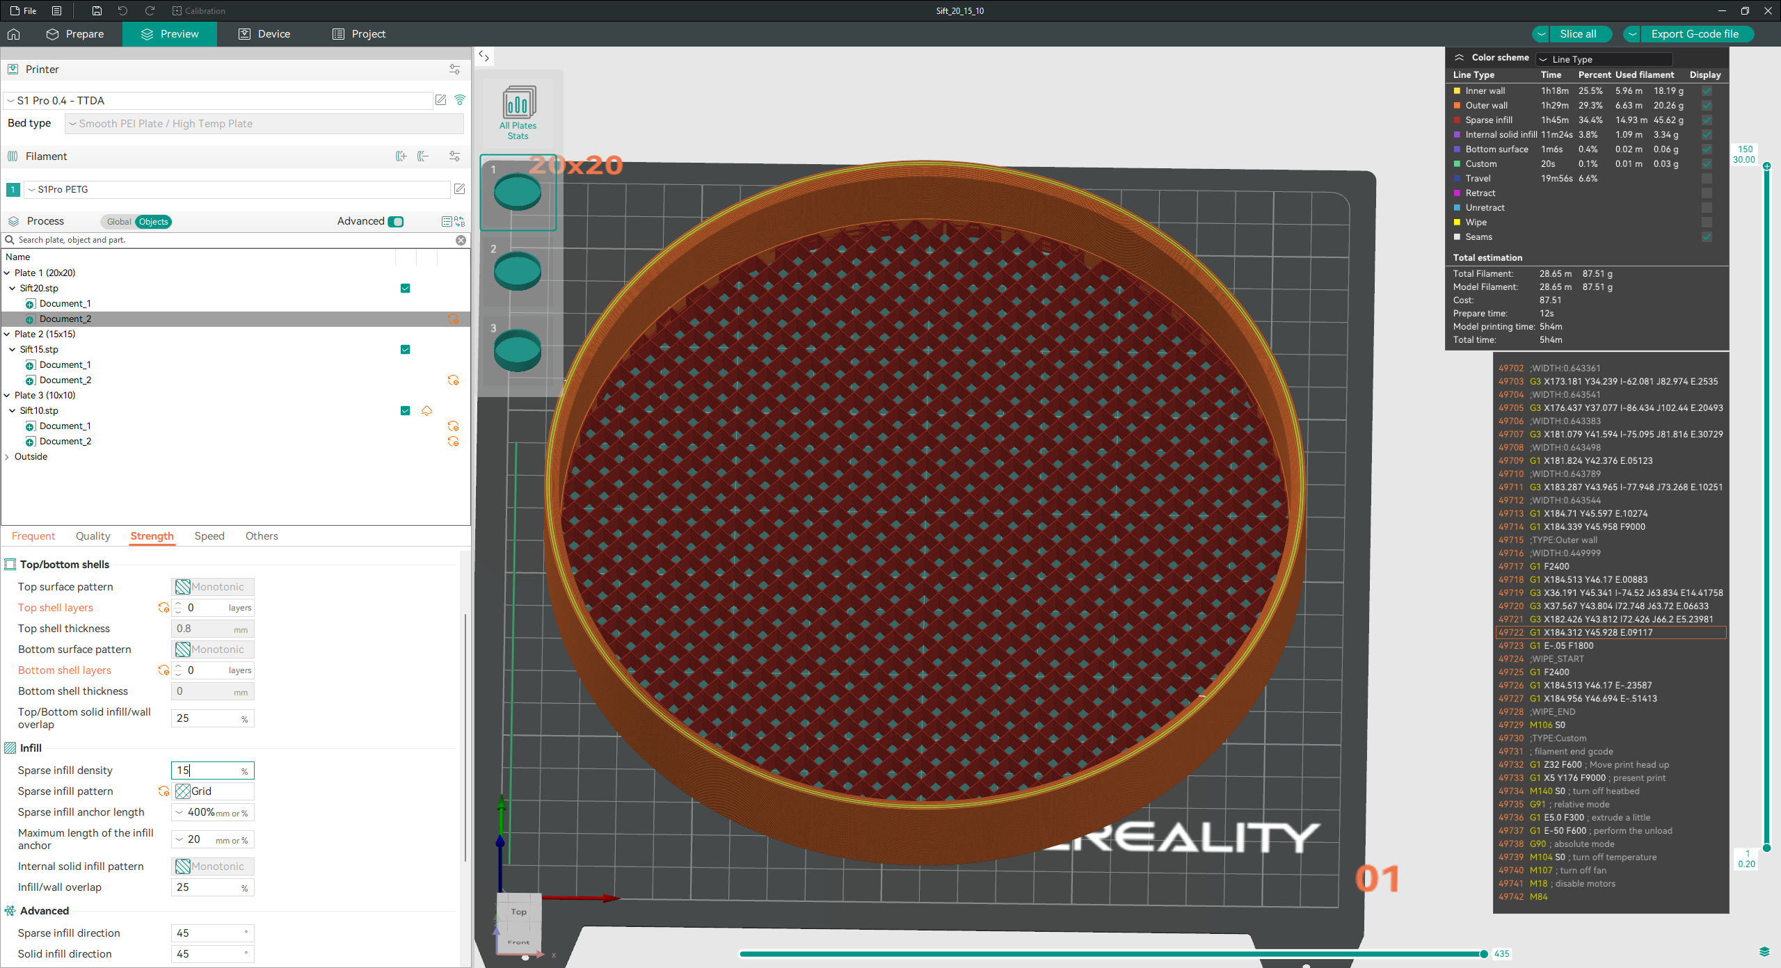Click the remove filament icon
1781x968 pixels.
click(423, 156)
